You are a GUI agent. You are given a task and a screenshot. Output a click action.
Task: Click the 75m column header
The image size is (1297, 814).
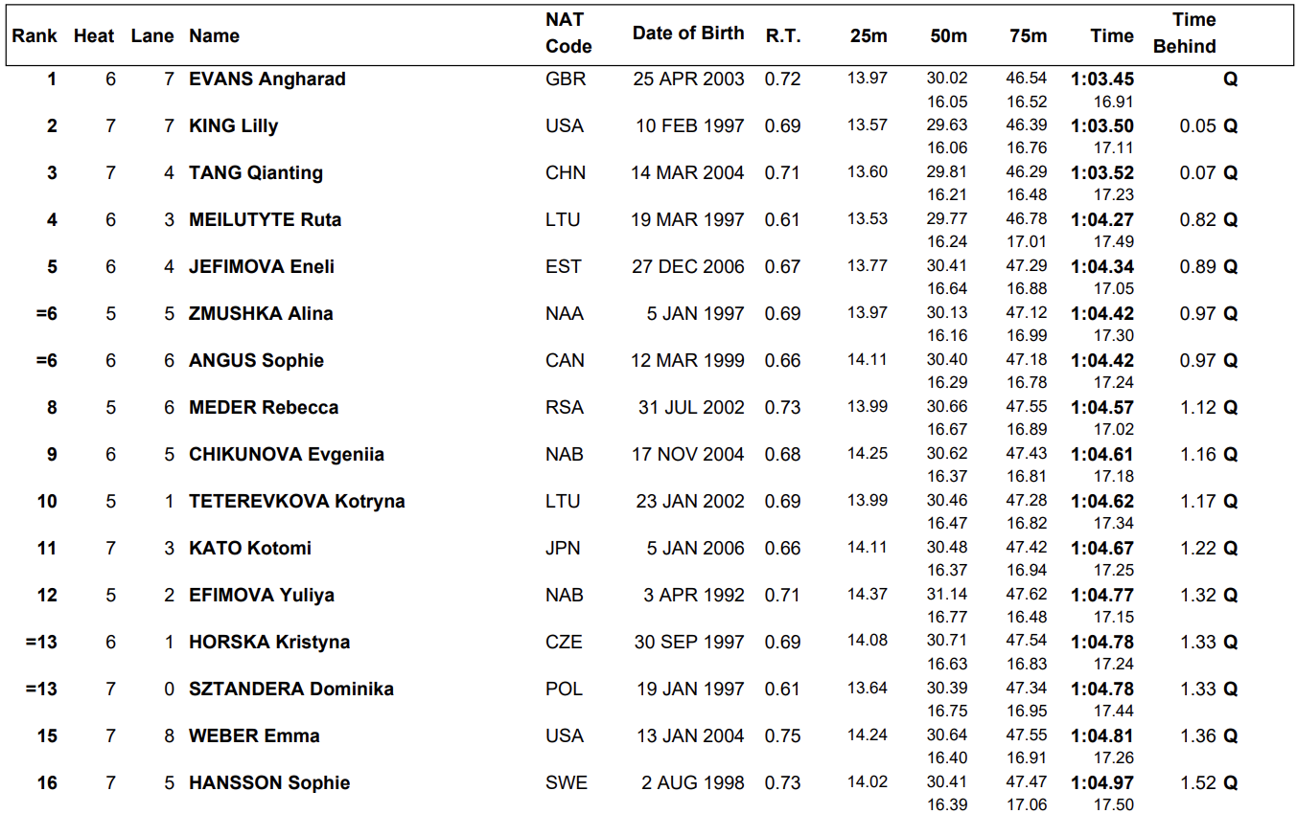click(x=1028, y=36)
